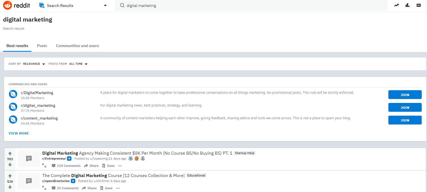Click the bar chart icon in header
427x192 pixels.
tap(407, 5)
